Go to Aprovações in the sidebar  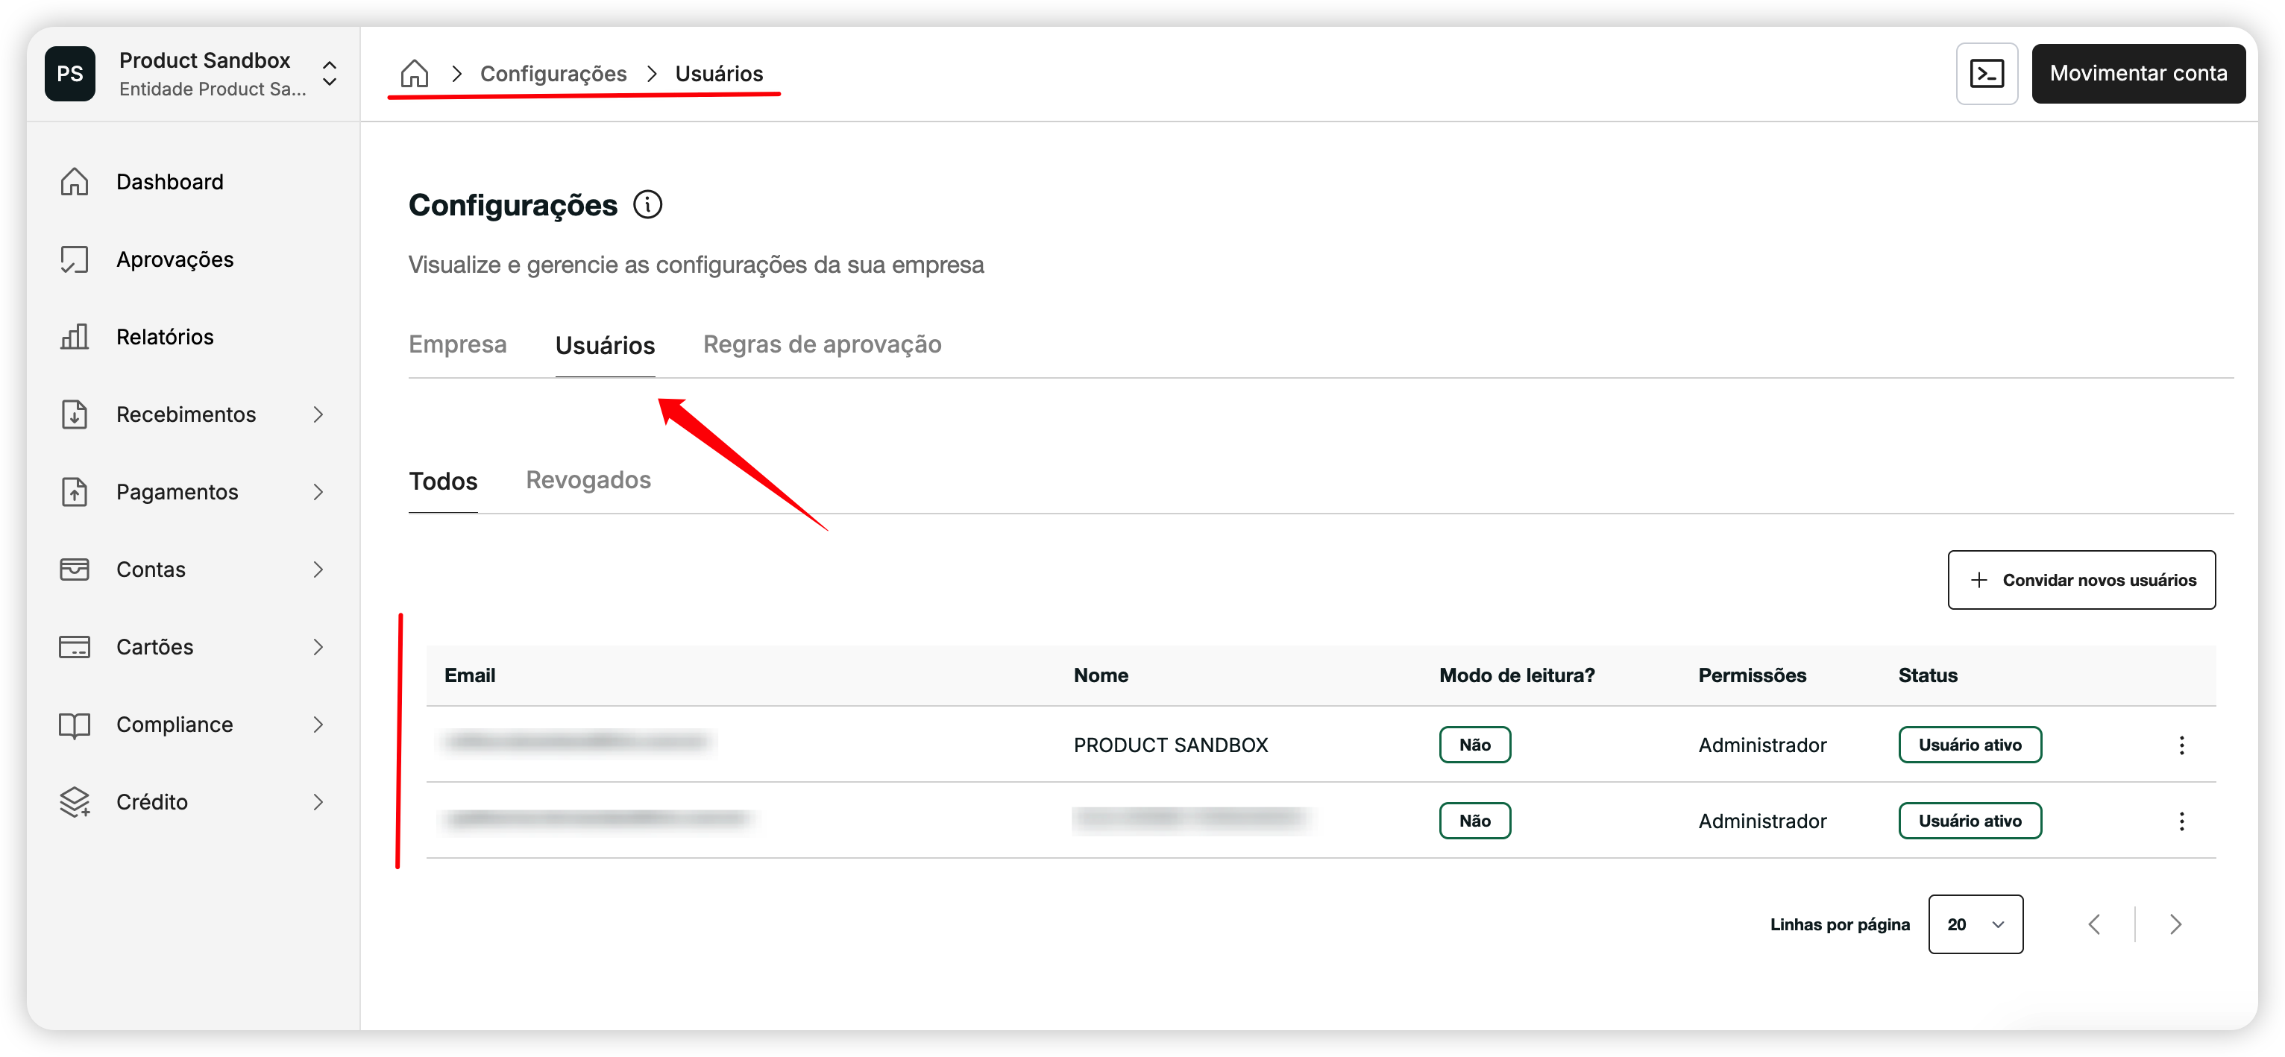click(175, 260)
